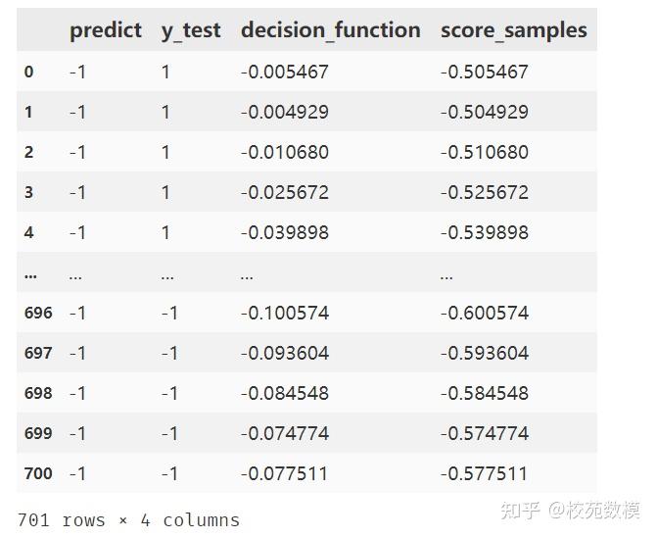Image resolution: width=657 pixels, height=538 pixels.
Task: Click decision_function value -0.039898
Action: [x=284, y=232]
